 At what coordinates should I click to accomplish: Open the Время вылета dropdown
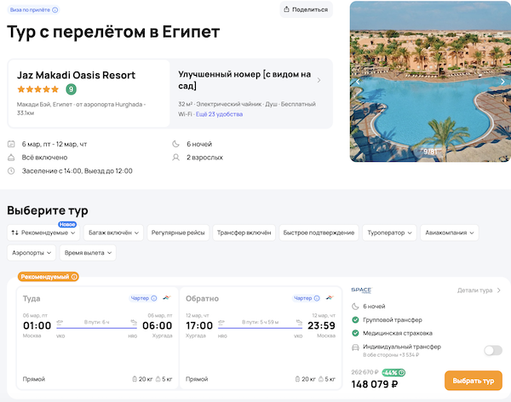click(x=88, y=253)
